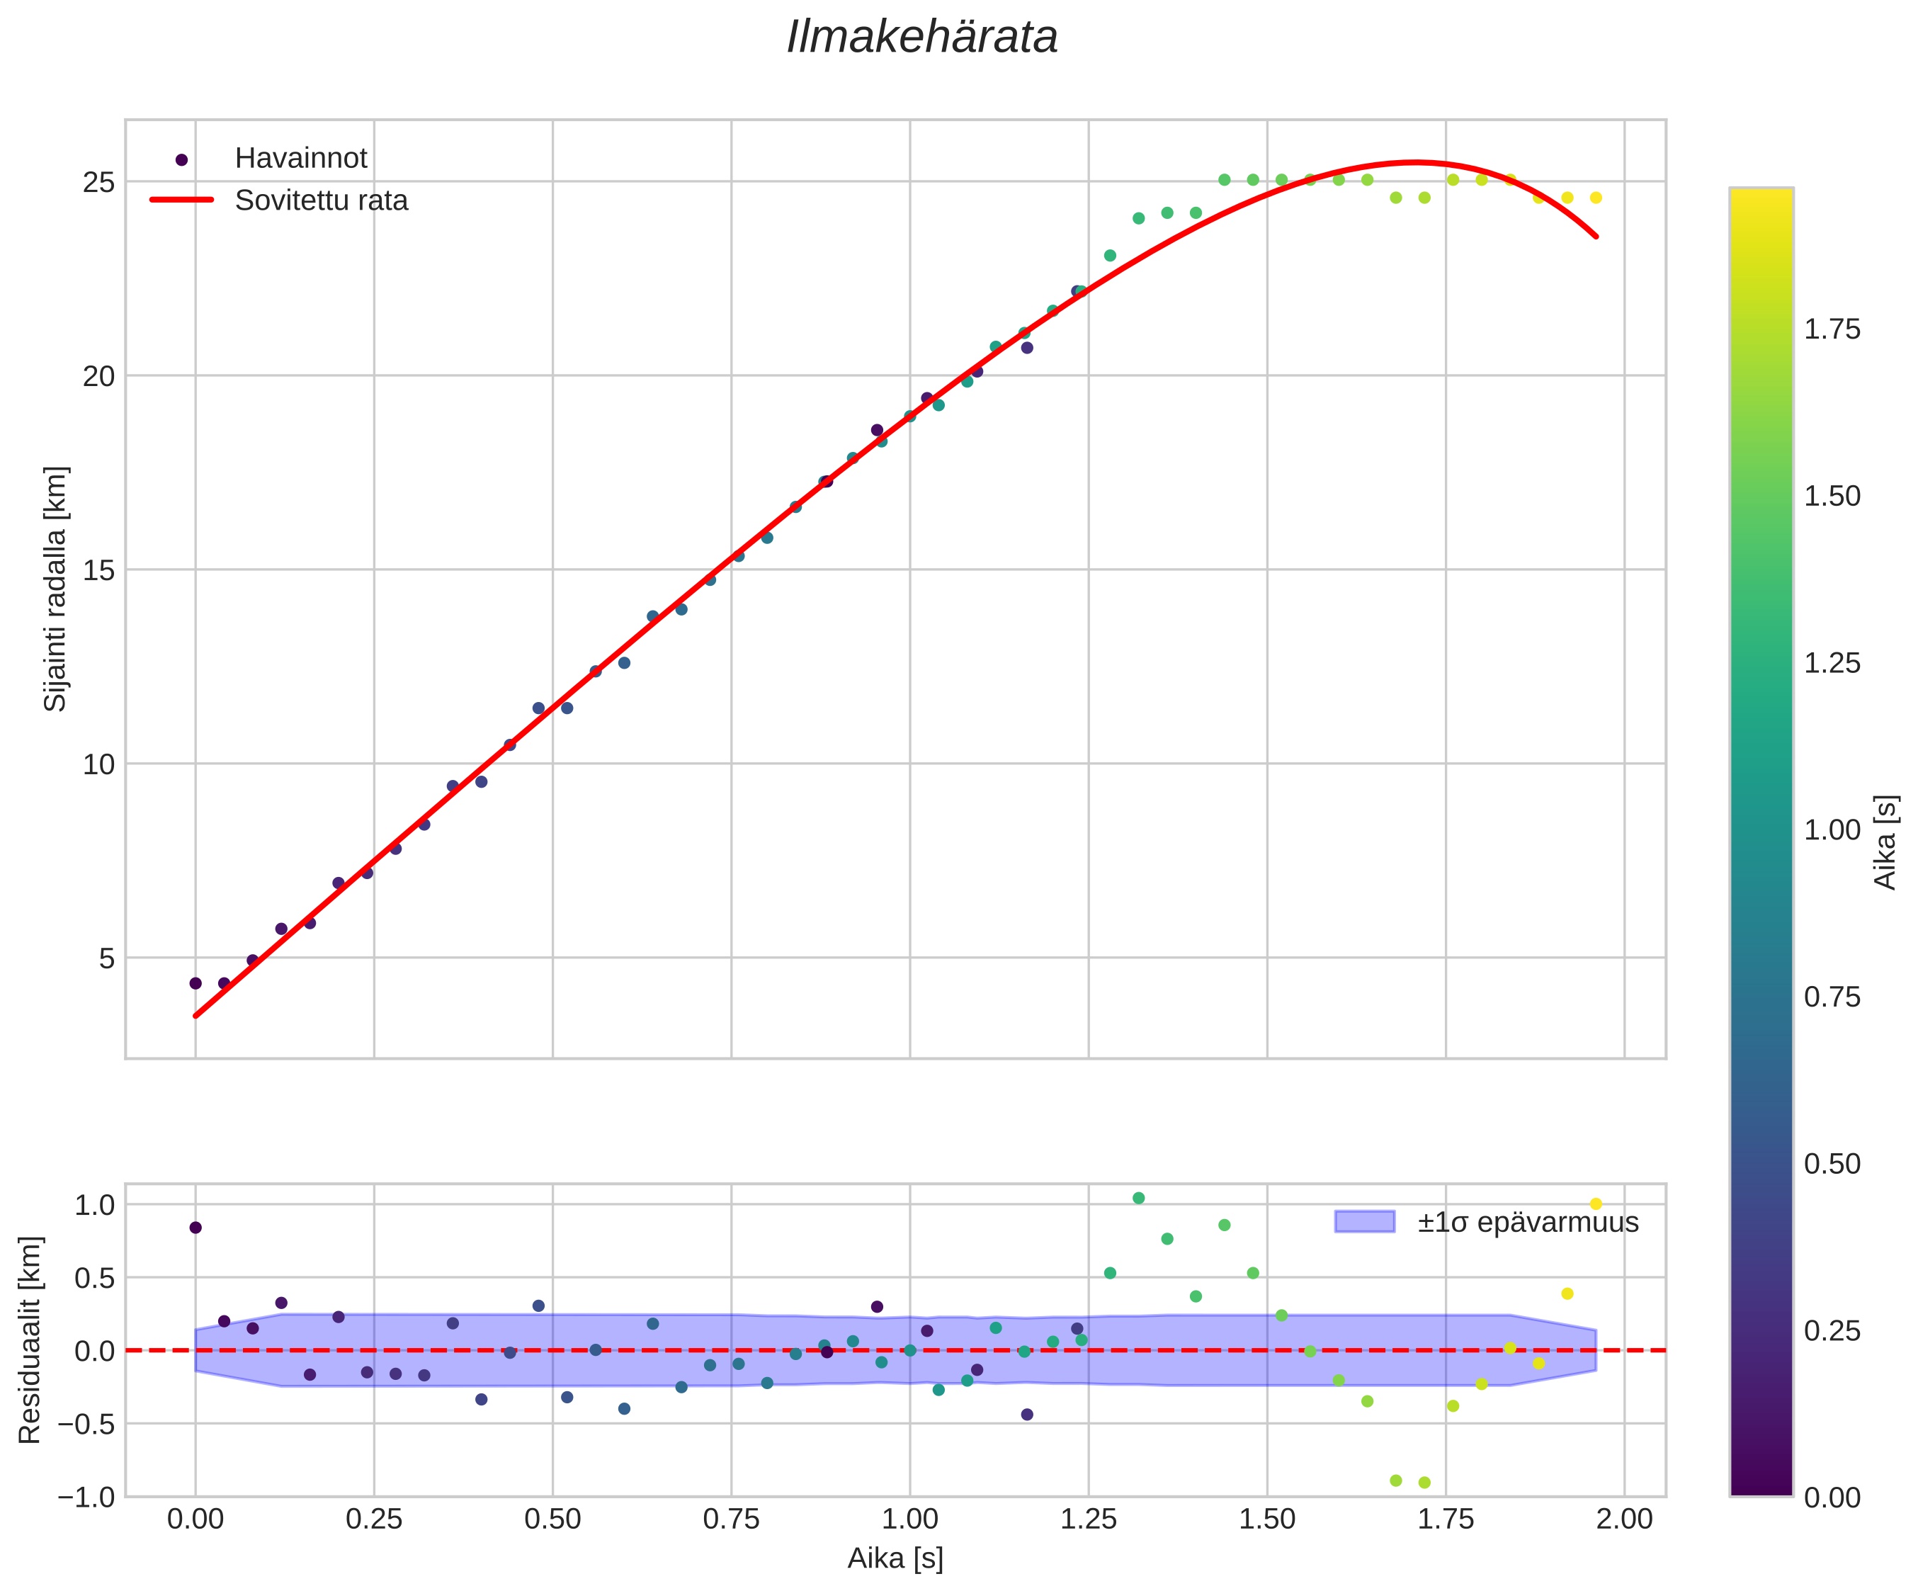Click the Sijainti radalla [km] axis label
The width and height of the screenshot is (1918, 1591).
click(56, 589)
